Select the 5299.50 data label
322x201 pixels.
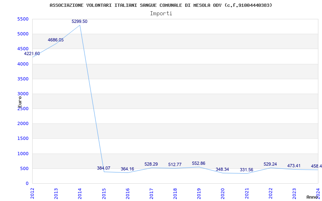[x=79, y=21]
